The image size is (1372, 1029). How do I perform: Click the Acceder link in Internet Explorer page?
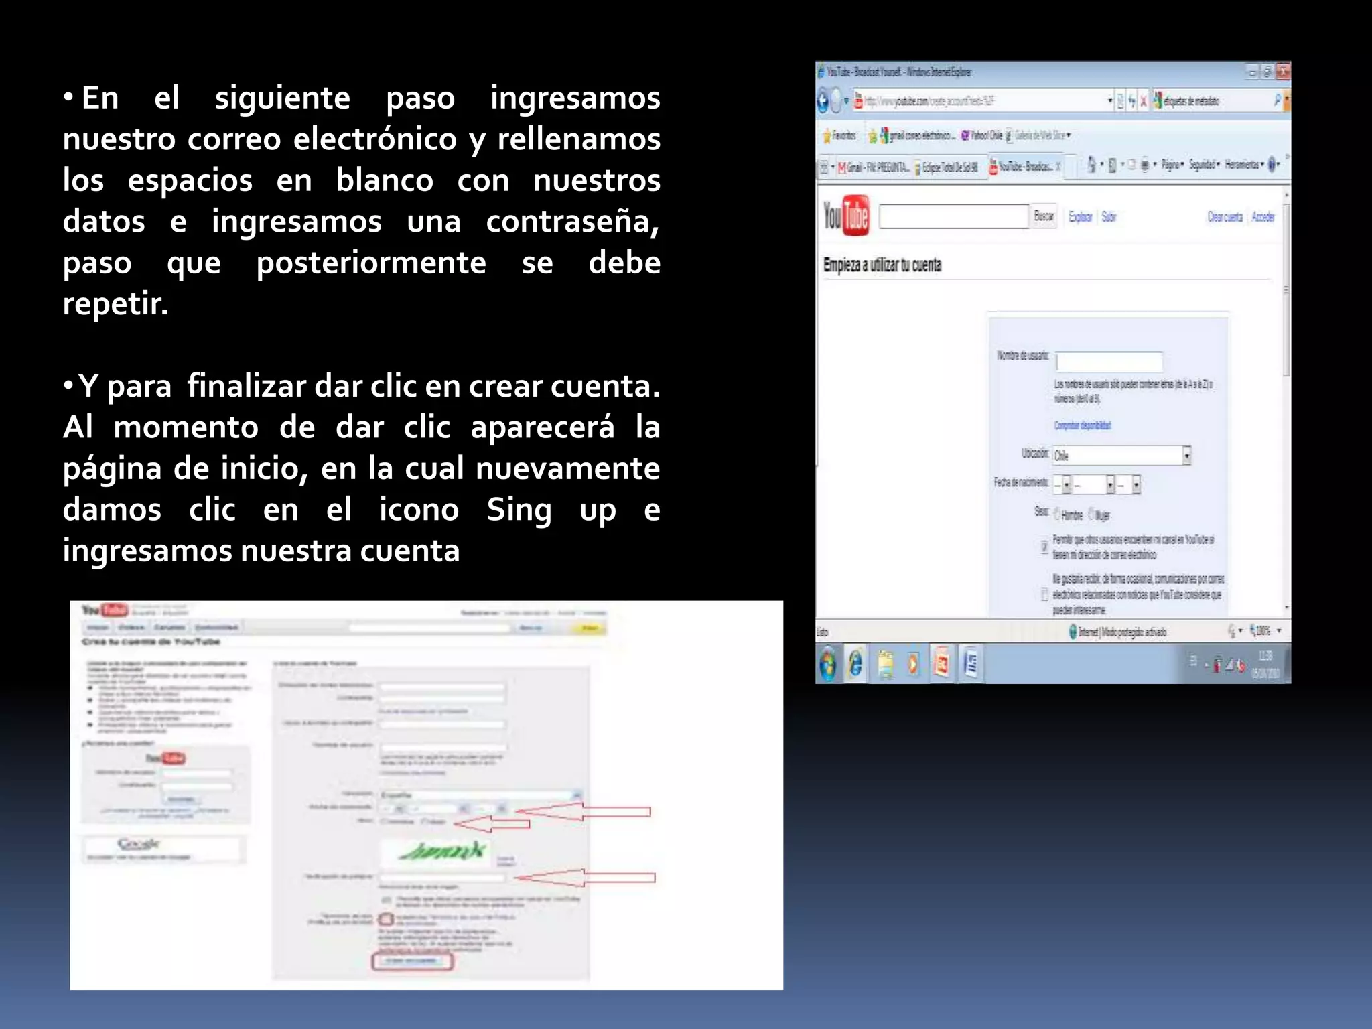[x=1263, y=217]
